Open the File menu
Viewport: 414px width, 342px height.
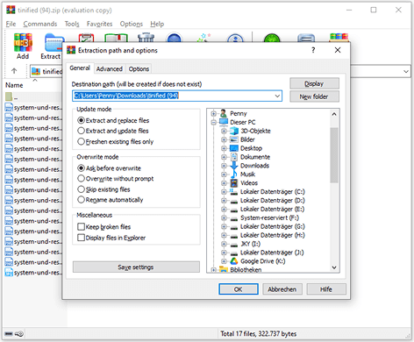coord(11,24)
